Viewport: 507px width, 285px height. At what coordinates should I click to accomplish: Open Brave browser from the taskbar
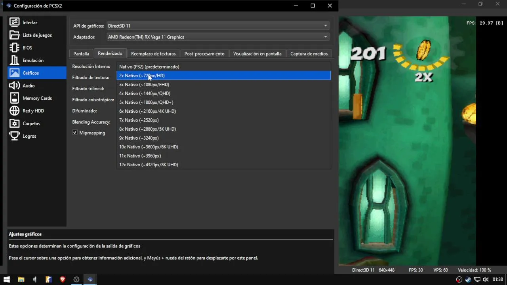pyautogui.click(x=63, y=279)
